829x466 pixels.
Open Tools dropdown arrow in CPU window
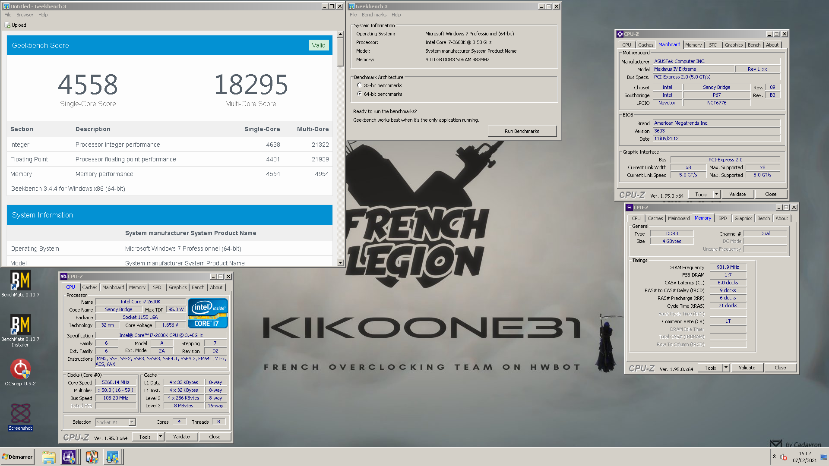tap(161, 437)
